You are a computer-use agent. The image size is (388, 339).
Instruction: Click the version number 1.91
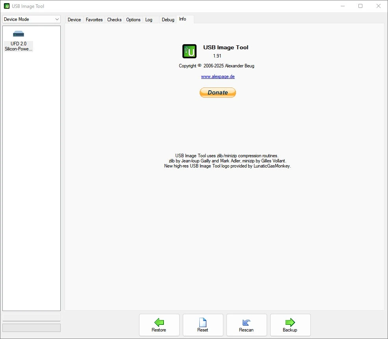(x=217, y=56)
